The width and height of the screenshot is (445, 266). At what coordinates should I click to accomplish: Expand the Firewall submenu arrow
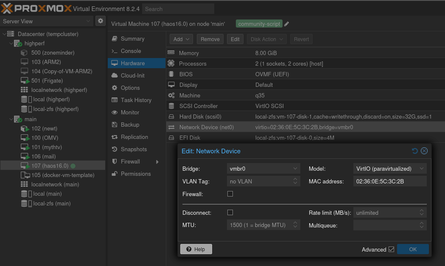(157, 162)
